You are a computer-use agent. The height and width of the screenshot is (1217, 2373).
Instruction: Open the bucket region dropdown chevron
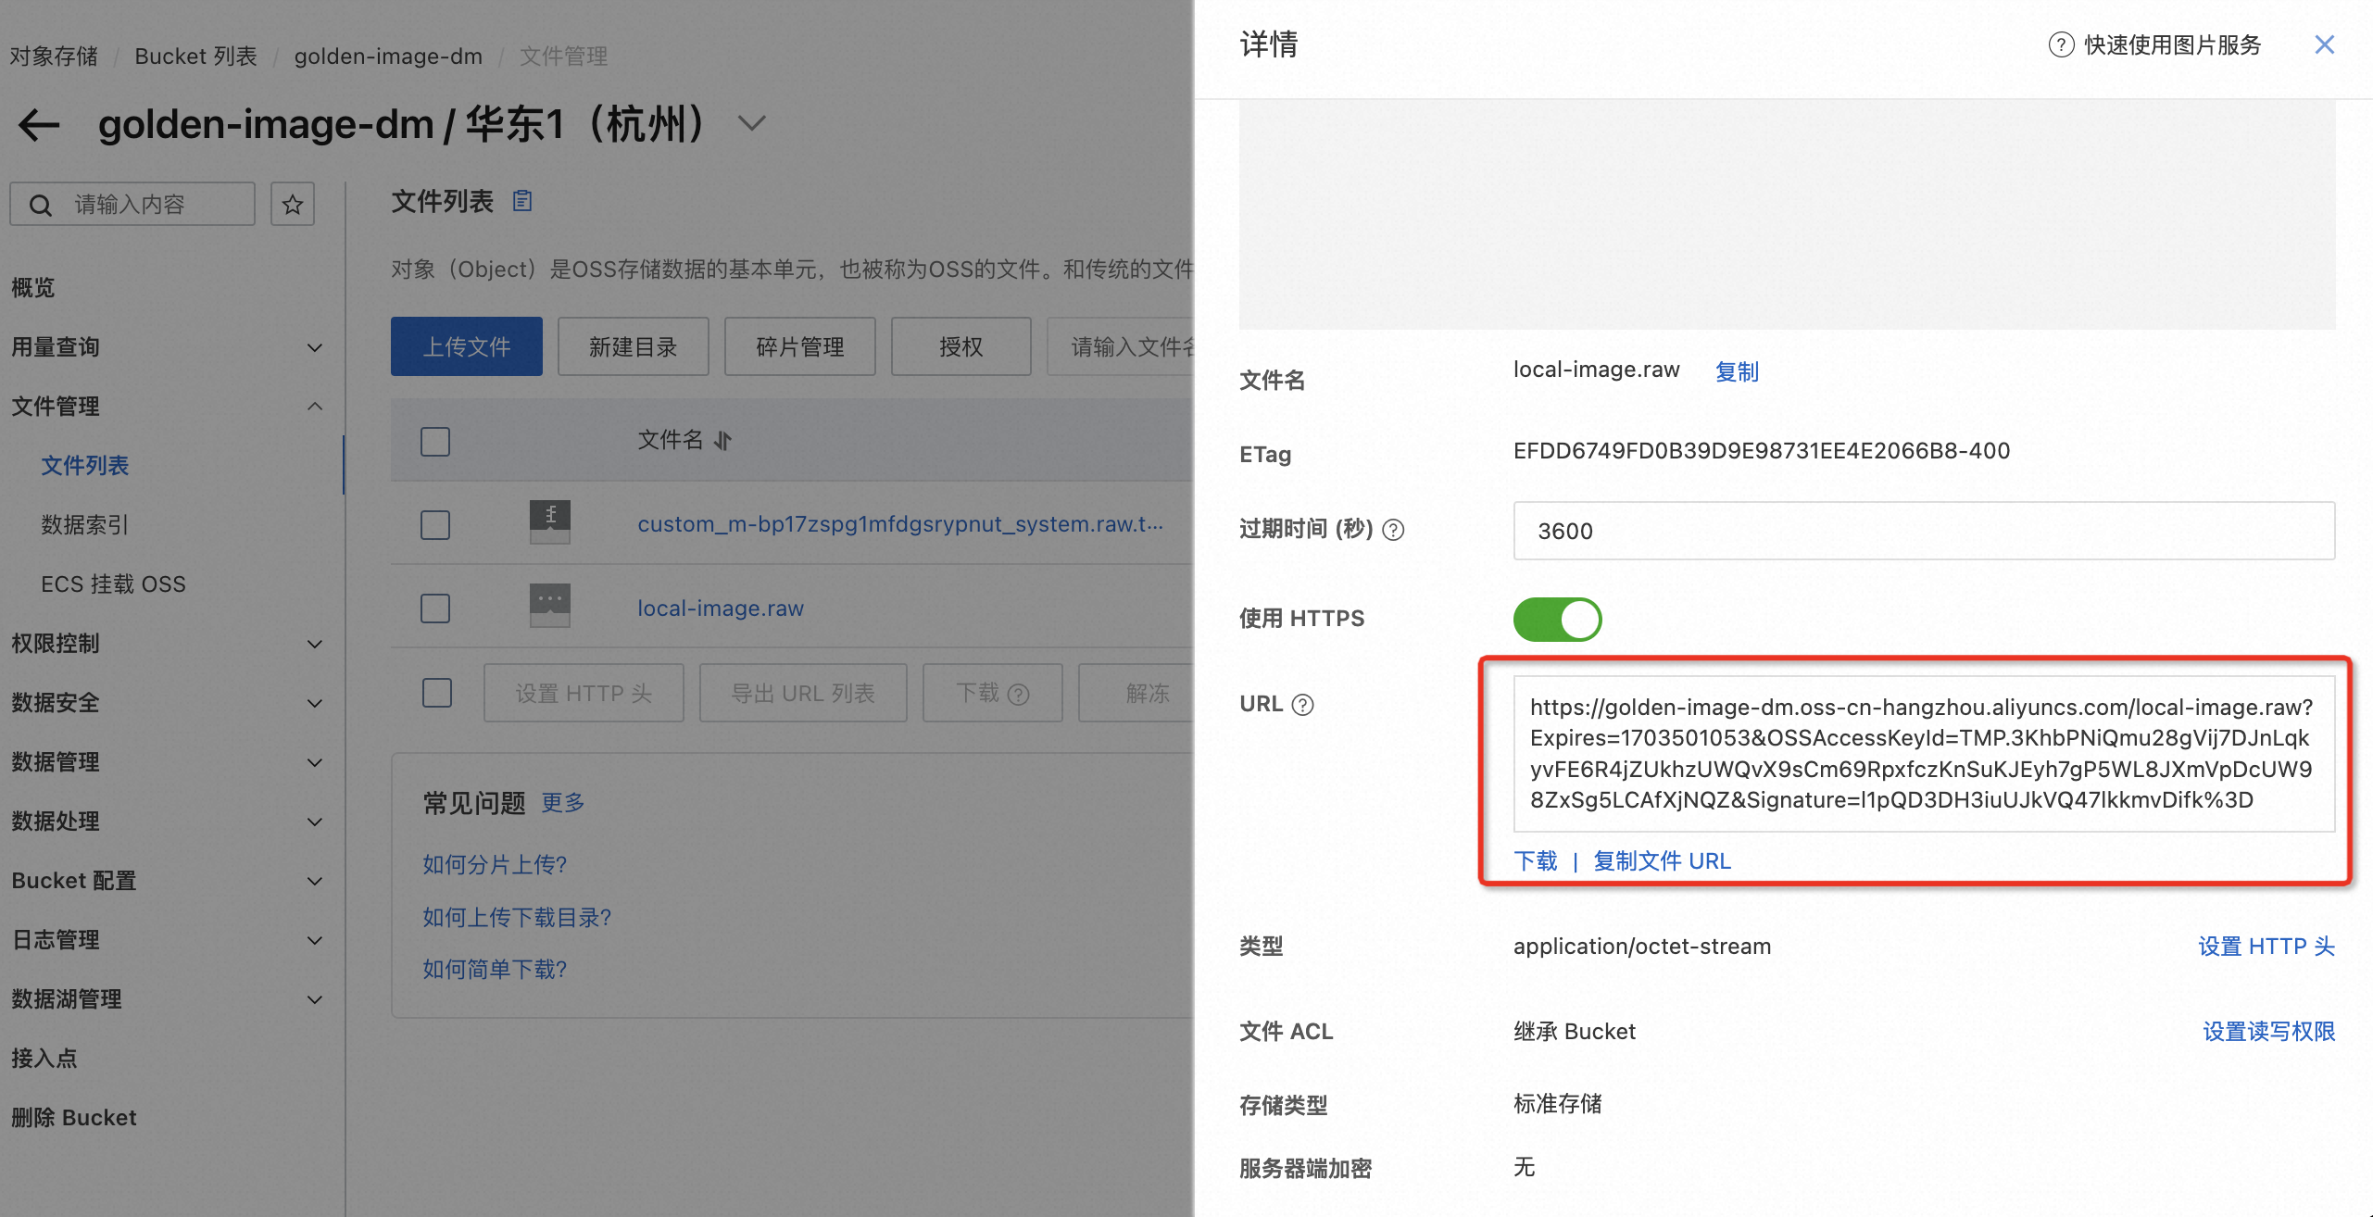point(751,123)
